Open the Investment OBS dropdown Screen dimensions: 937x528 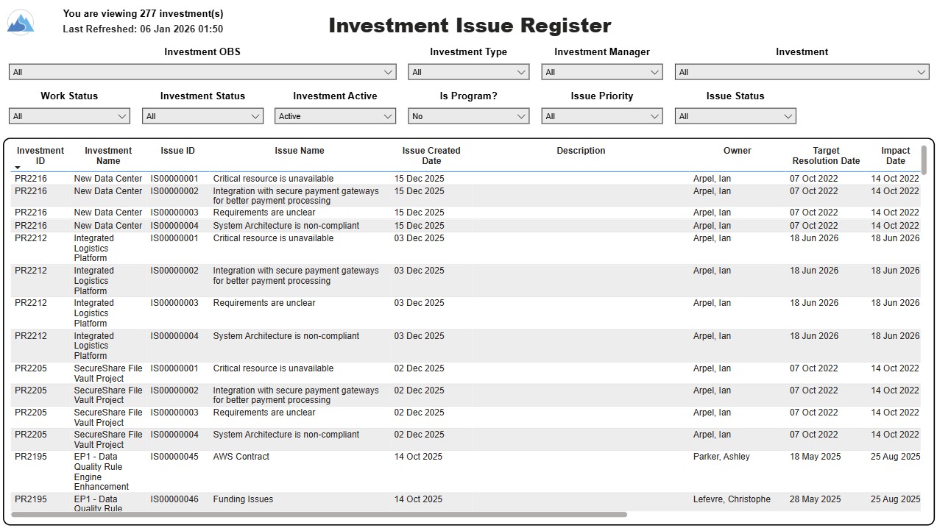tap(202, 72)
